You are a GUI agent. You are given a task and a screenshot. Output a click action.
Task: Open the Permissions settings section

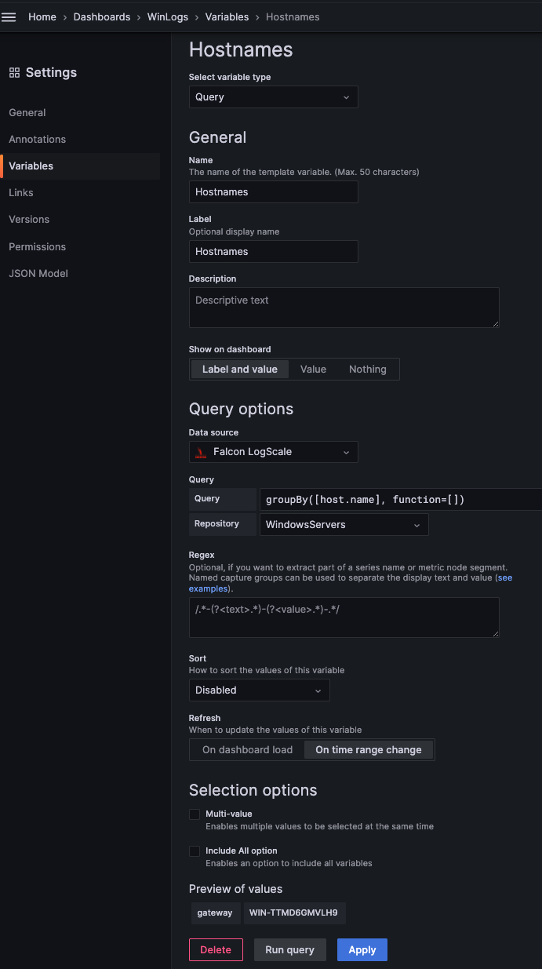point(38,247)
